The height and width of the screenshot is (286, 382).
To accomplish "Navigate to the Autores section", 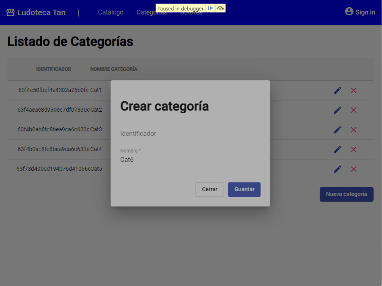I will [x=191, y=12].
